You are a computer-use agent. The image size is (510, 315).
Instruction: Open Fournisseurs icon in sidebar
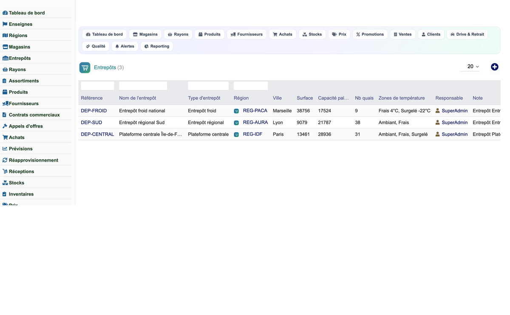click(5, 103)
